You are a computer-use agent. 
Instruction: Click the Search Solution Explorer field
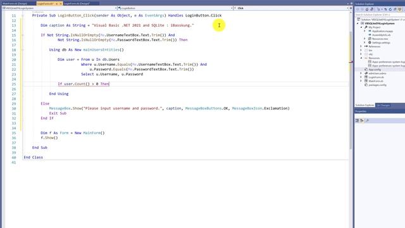[x=380, y=15]
